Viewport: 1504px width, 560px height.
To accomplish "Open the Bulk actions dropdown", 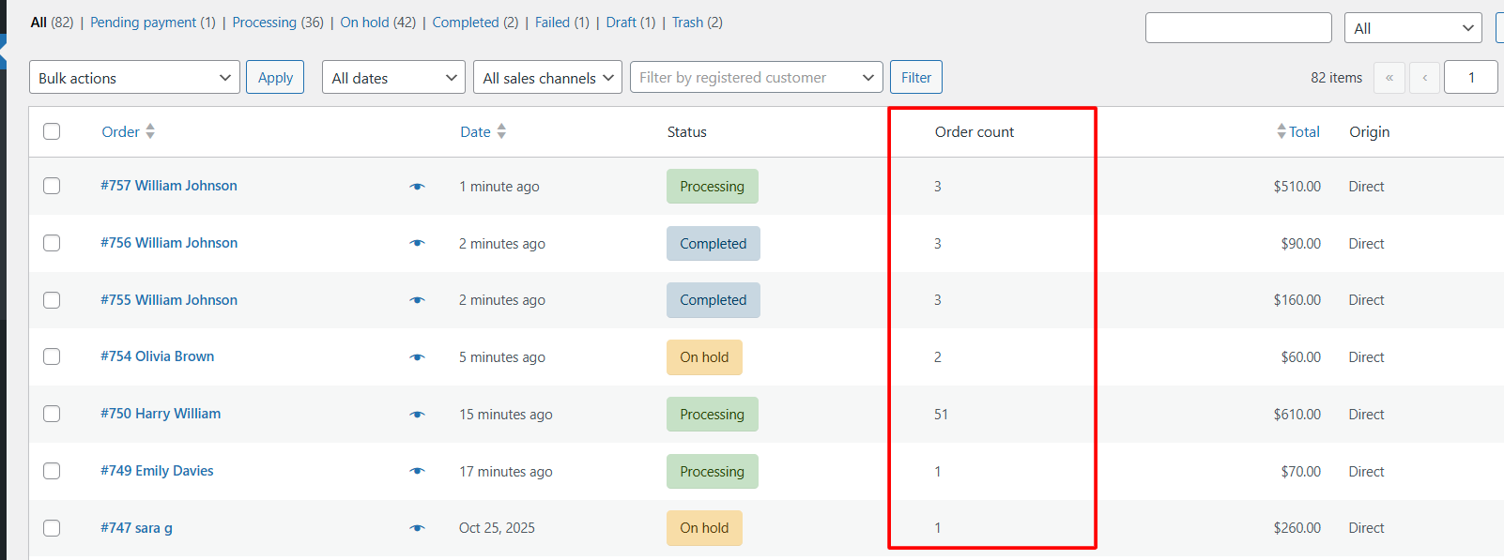I will pos(134,78).
